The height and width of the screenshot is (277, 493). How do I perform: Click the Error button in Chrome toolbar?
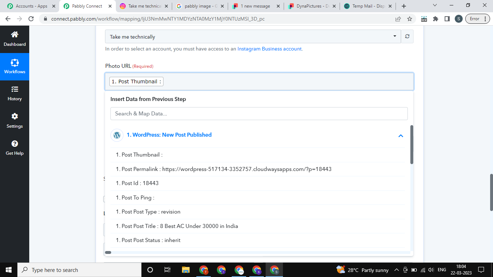[477, 19]
